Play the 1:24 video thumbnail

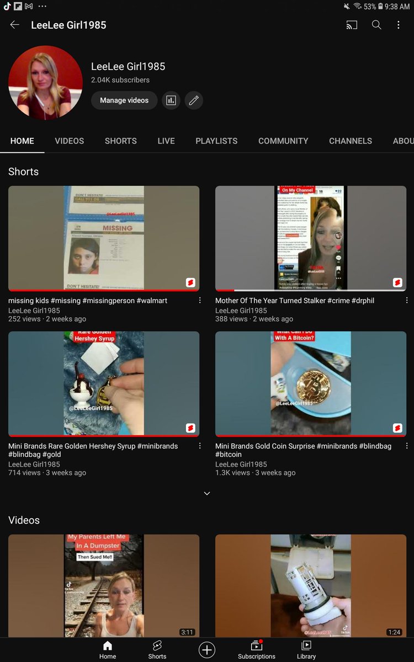311,586
